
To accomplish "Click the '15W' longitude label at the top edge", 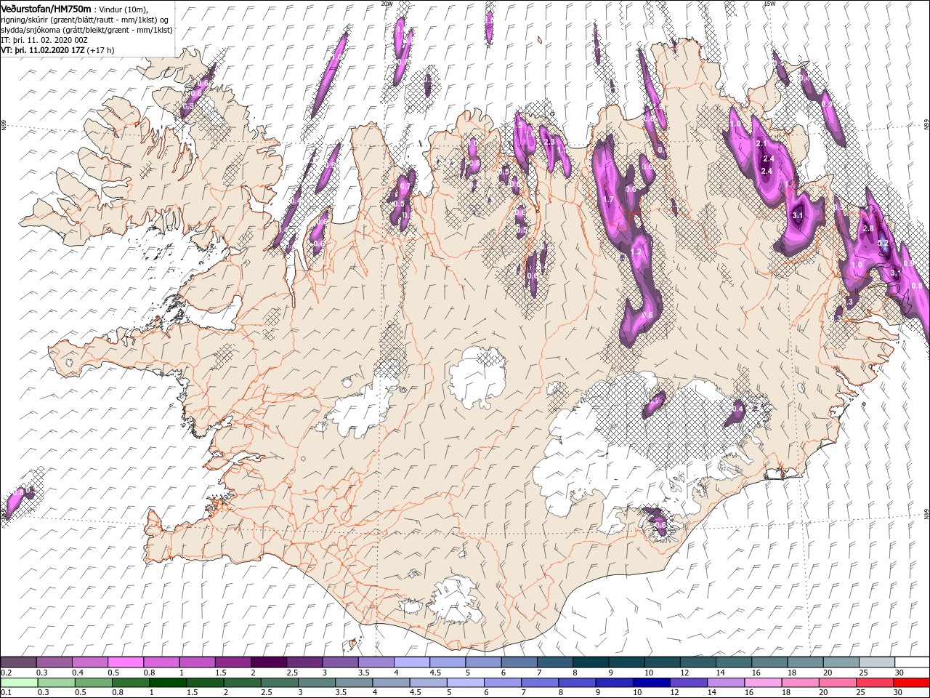I will [770, 4].
